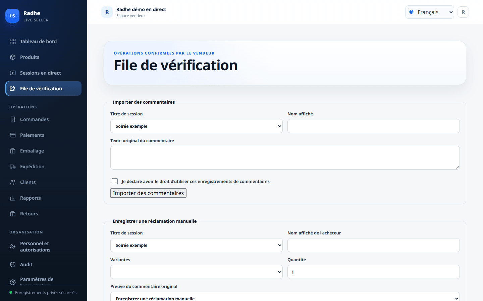Image resolution: width=483 pixels, height=301 pixels.
Task: Click the Personnel et autorisations user-plus icon
Action: [13, 247]
